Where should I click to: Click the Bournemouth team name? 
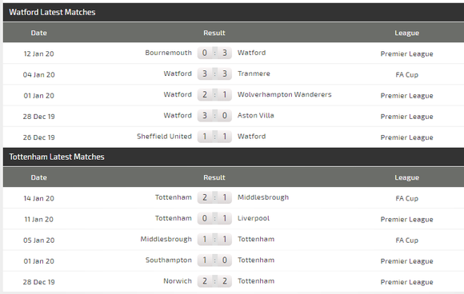(x=168, y=53)
